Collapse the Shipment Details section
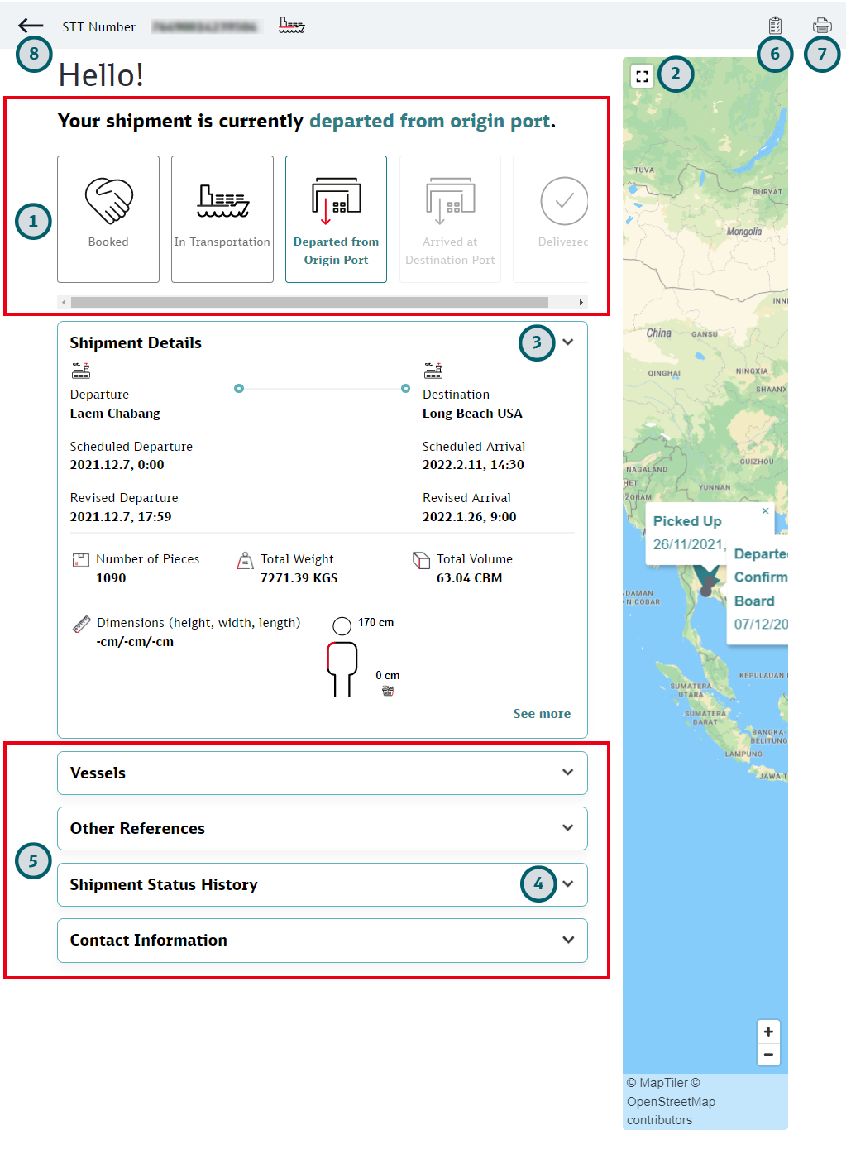The height and width of the screenshot is (1154, 851). (x=568, y=342)
